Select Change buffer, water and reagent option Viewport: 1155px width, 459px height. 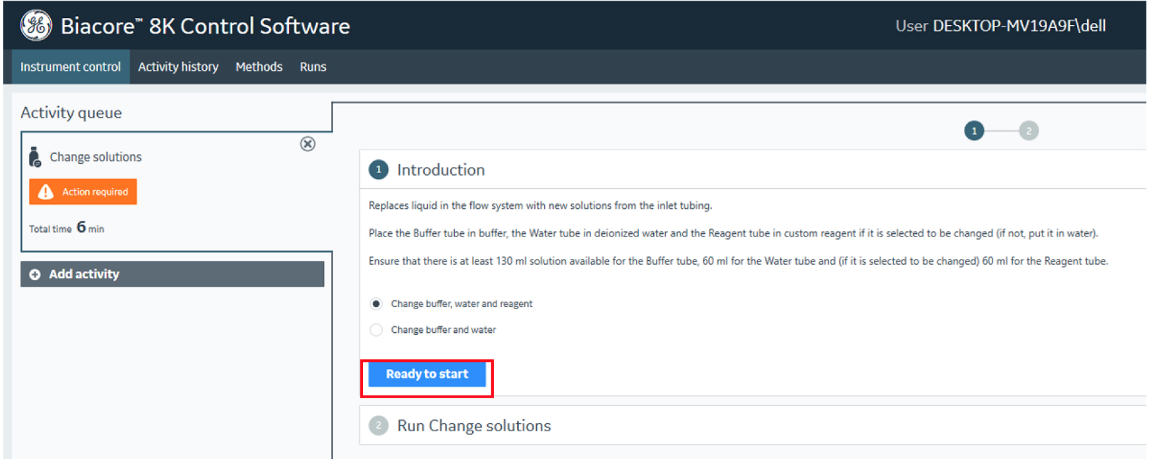click(x=376, y=304)
